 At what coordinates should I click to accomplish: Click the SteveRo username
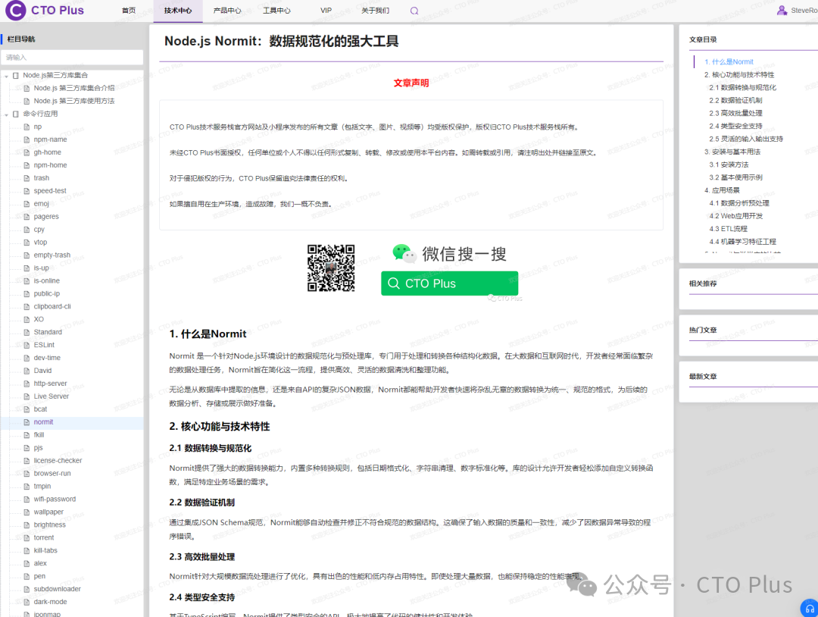(x=804, y=11)
